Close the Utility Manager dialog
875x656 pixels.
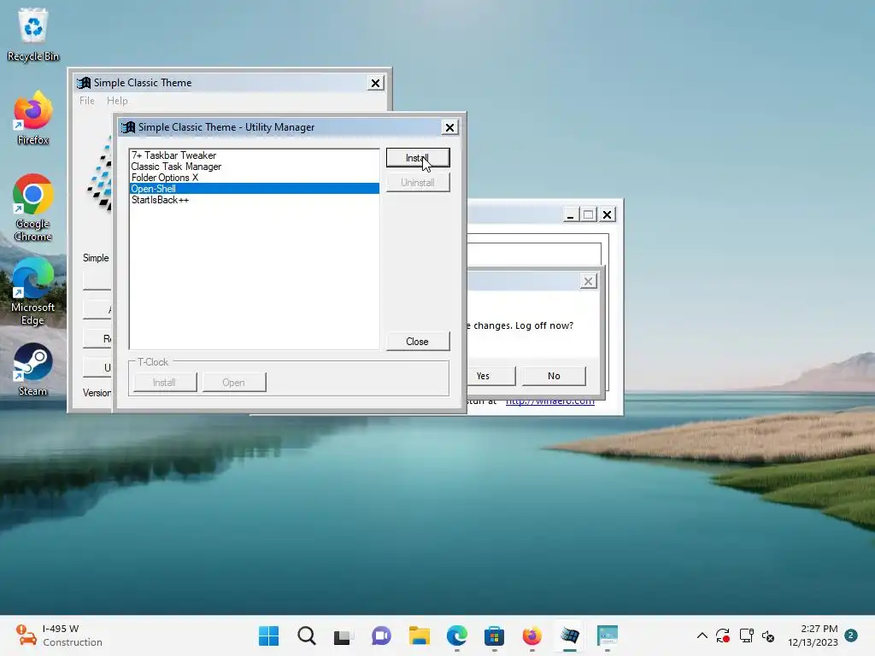[449, 128]
